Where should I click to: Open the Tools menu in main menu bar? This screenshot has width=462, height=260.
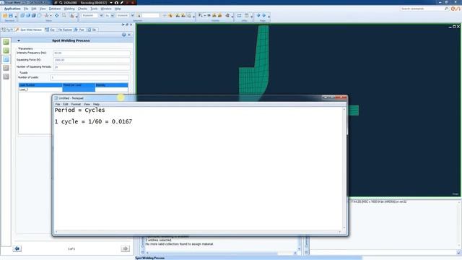[x=94, y=9]
